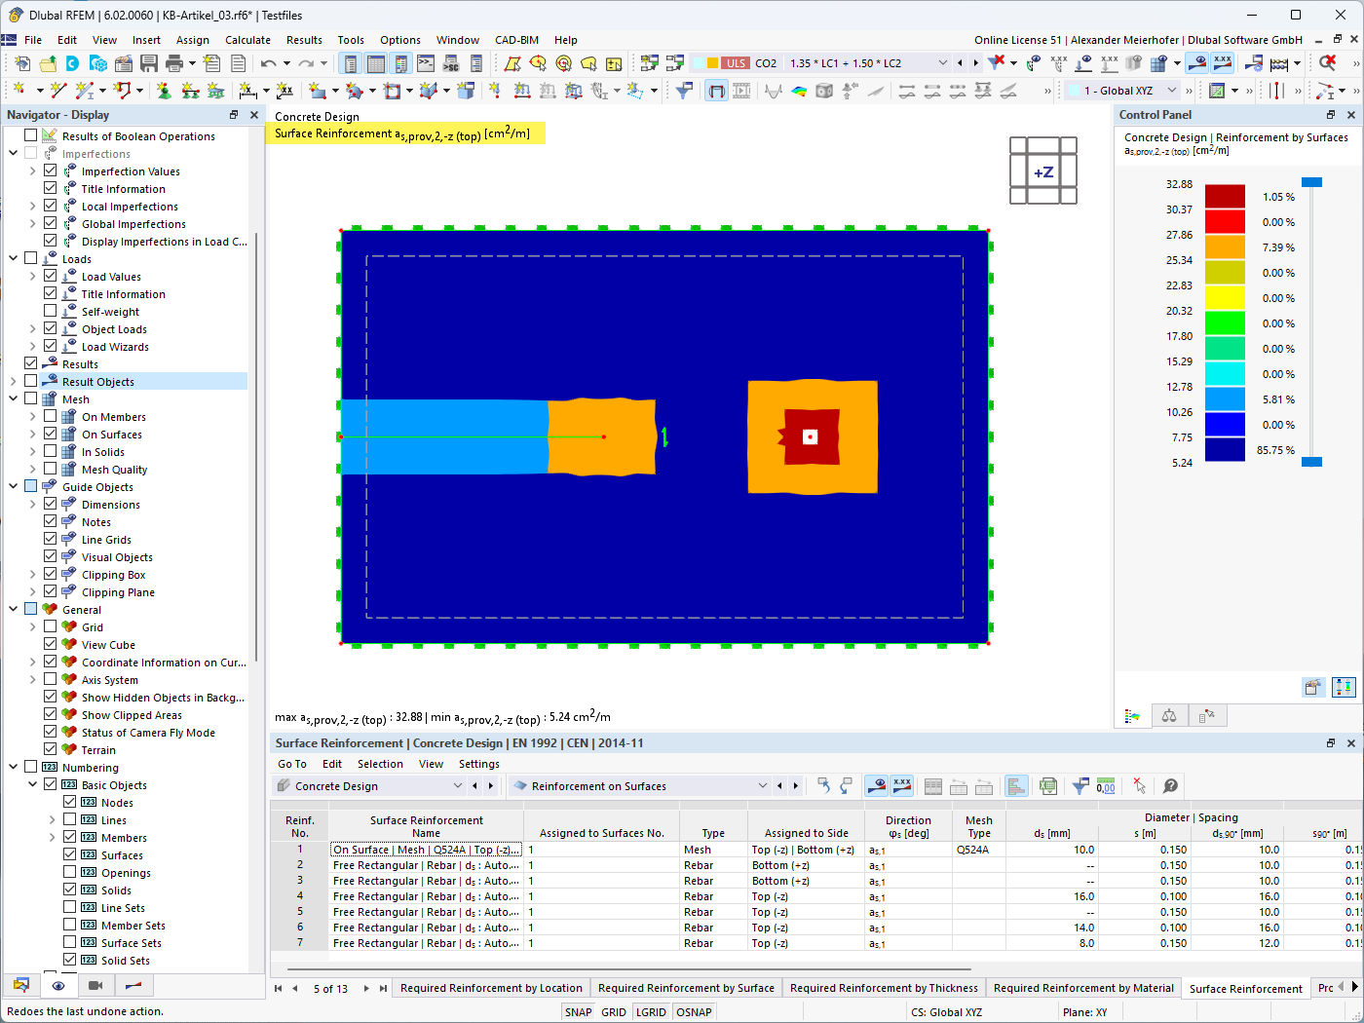Toggle the Terrain checkbox
Screen dimensions: 1364x1023
[51, 750]
